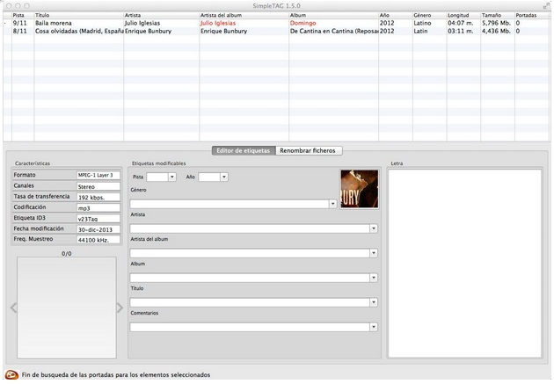Click the previous cover arrow
The width and height of the screenshot is (554, 384).
tap(12, 308)
